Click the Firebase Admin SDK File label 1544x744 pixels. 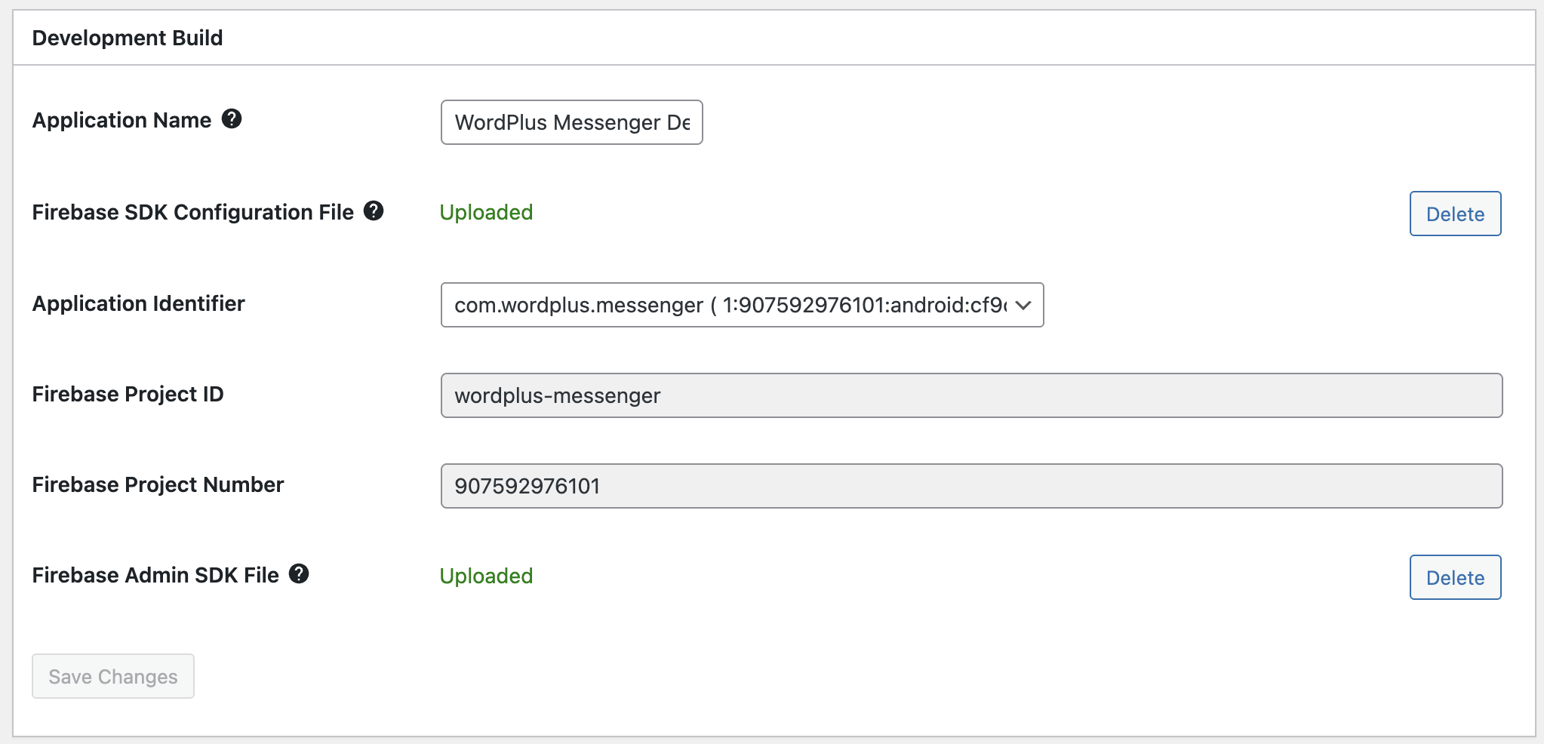click(155, 575)
